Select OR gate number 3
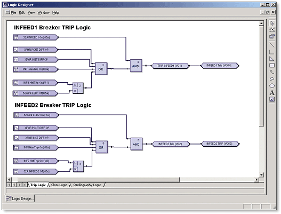Image resolution: width=281 pixels, height=214 pixels. pyautogui.click(x=101, y=69)
